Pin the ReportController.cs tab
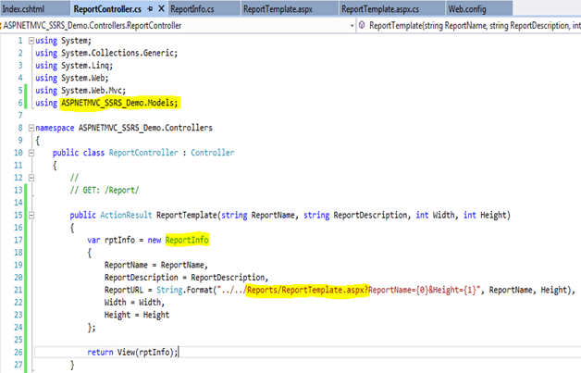The width and height of the screenshot is (581, 373). click(x=150, y=9)
